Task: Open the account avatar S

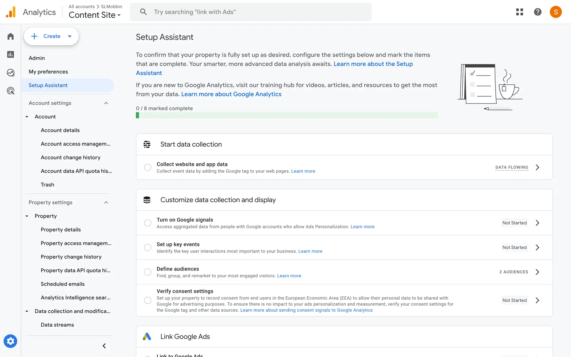Action: coord(556,12)
